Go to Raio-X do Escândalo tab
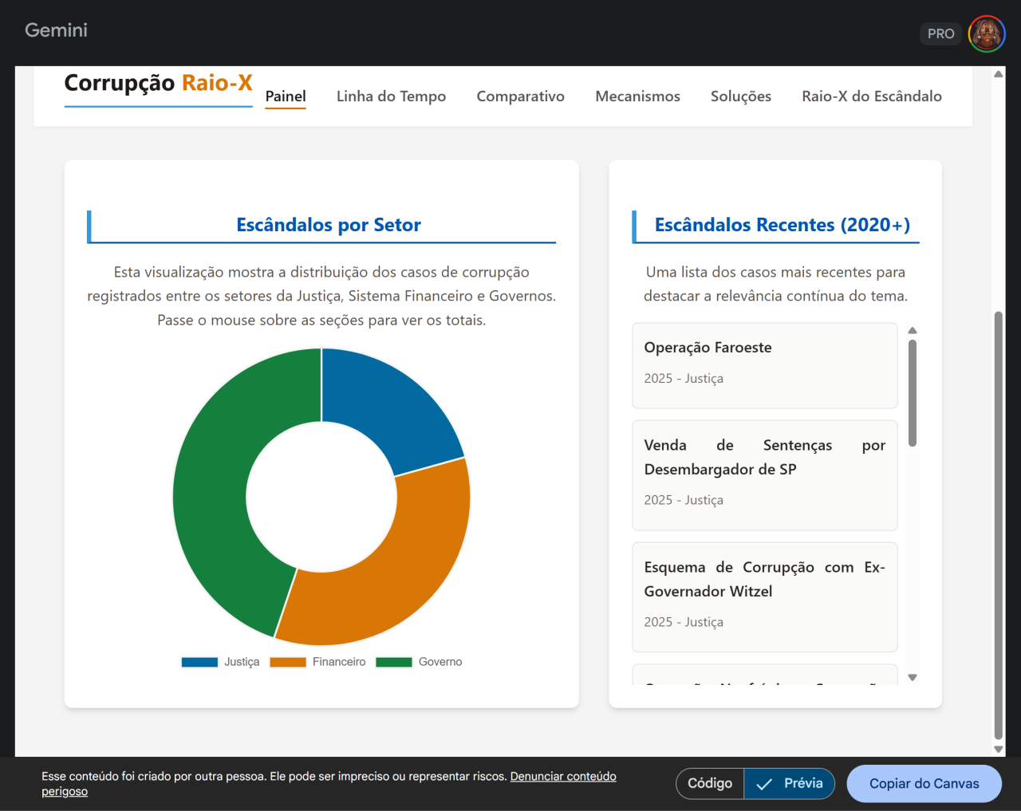The image size is (1021, 811). tap(871, 96)
